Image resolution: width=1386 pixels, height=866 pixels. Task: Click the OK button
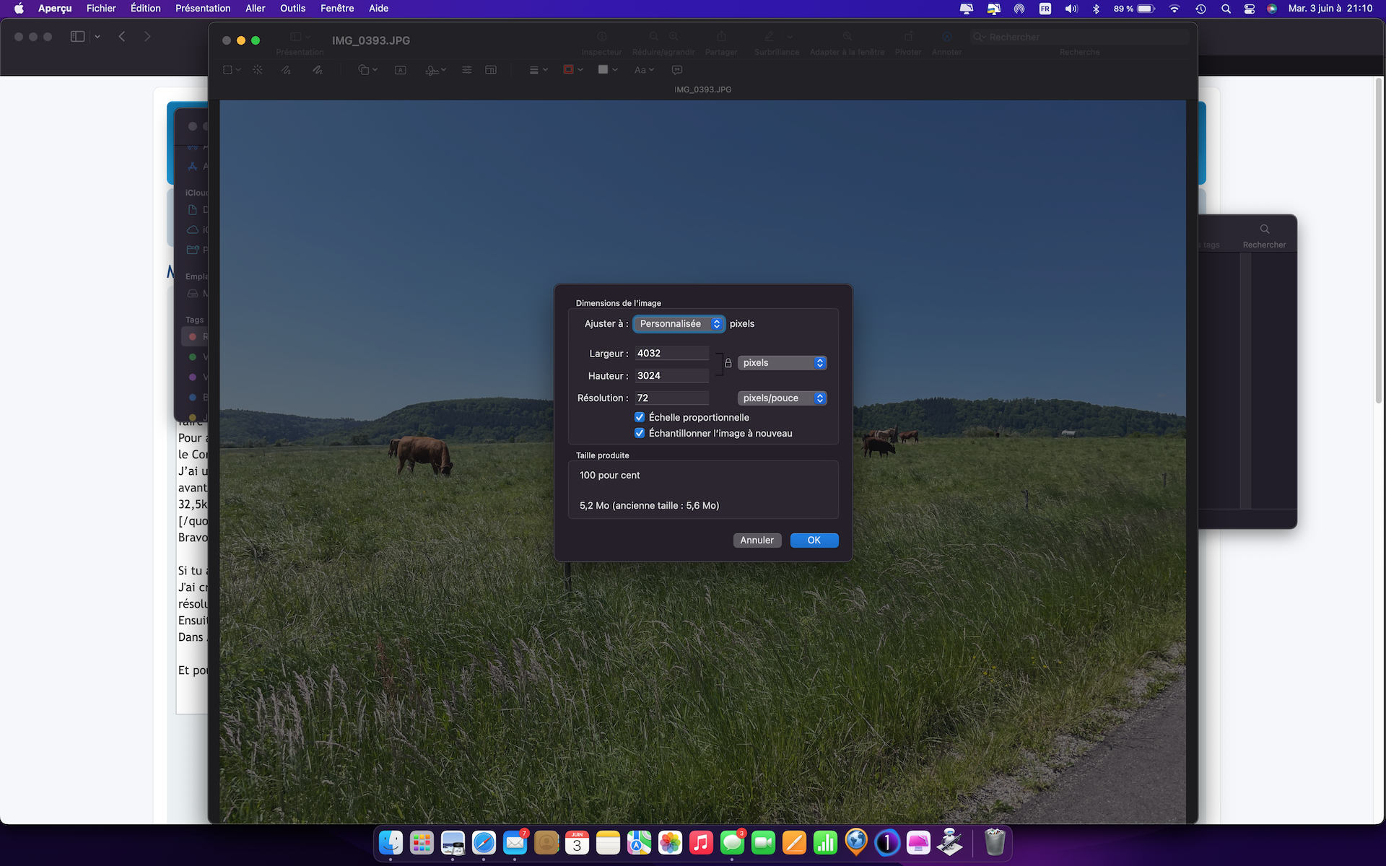[814, 541]
